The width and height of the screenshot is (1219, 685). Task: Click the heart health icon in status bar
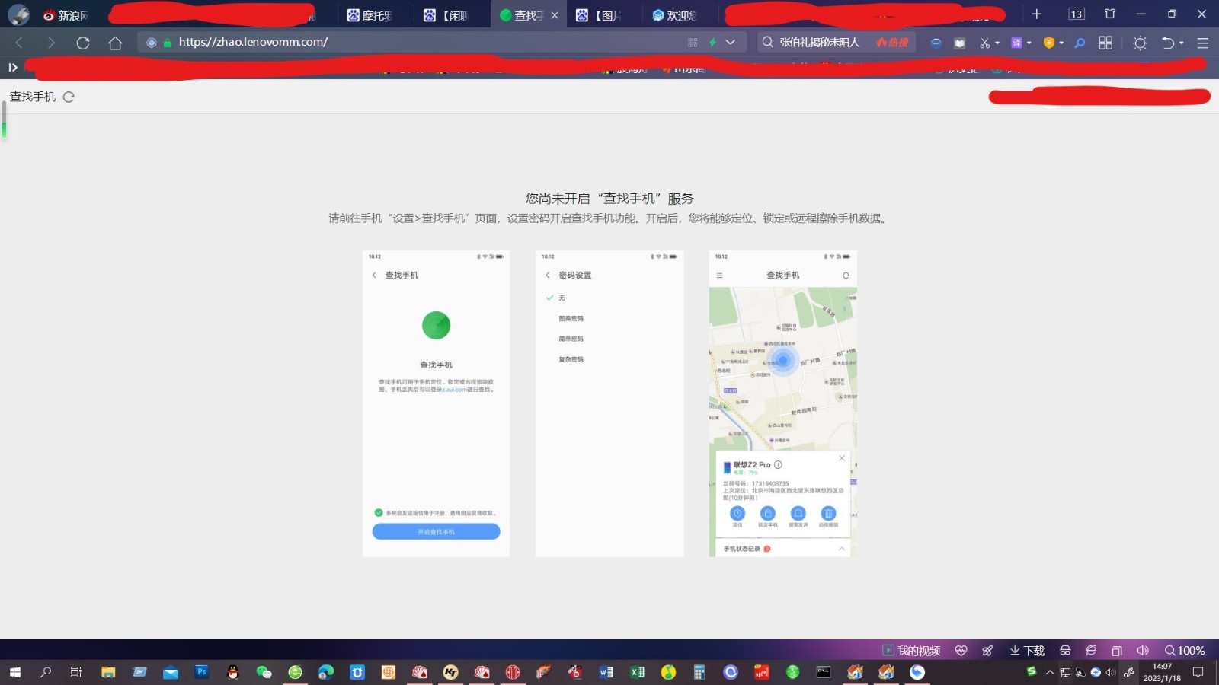961,651
